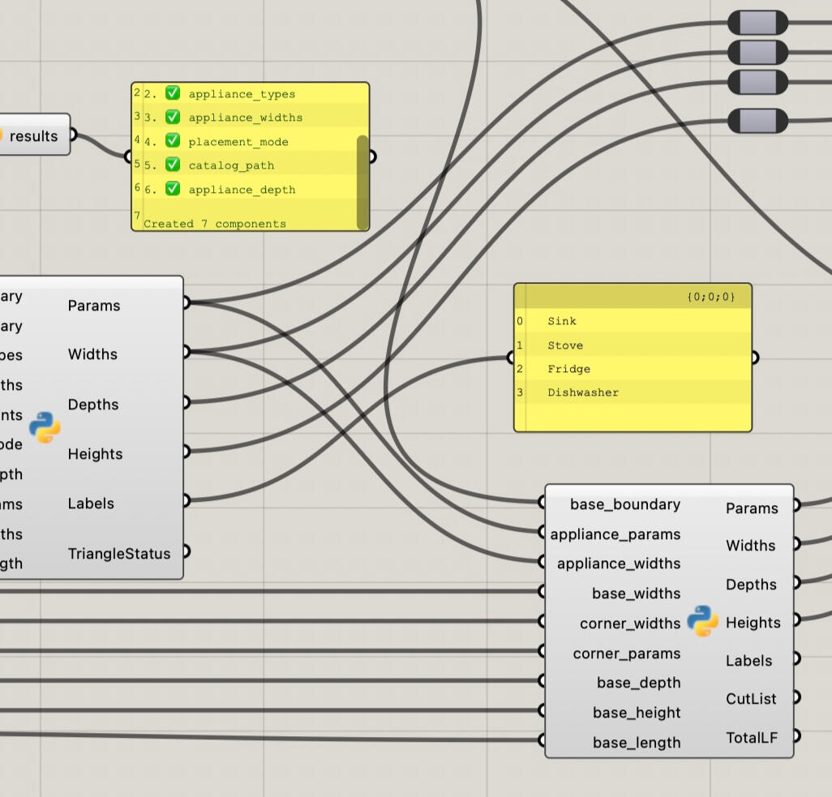Image resolution: width=832 pixels, height=797 pixels.
Task: Click the base_boundary input port
Action: pyautogui.click(x=543, y=503)
